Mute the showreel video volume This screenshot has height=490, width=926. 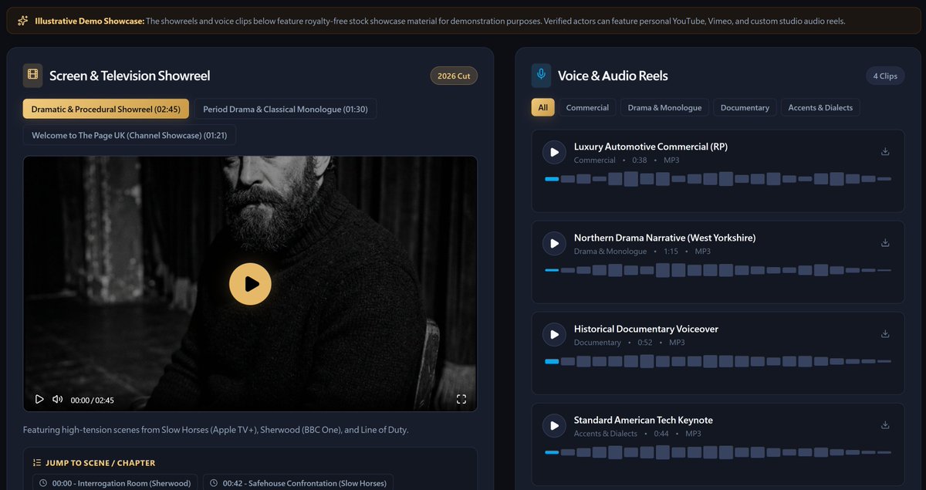(57, 399)
